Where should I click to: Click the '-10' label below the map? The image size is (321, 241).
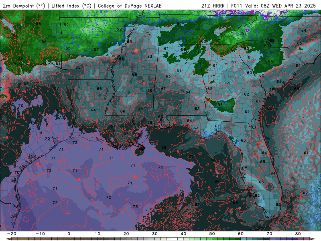tap(40, 234)
